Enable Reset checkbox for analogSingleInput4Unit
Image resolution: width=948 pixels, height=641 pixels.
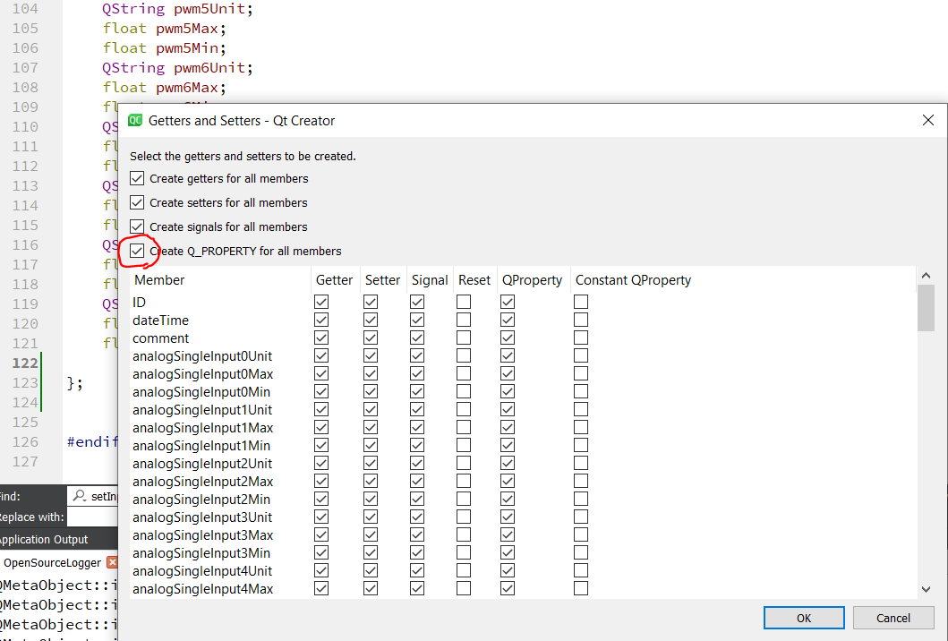pyautogui.click(x=464, y=571)
